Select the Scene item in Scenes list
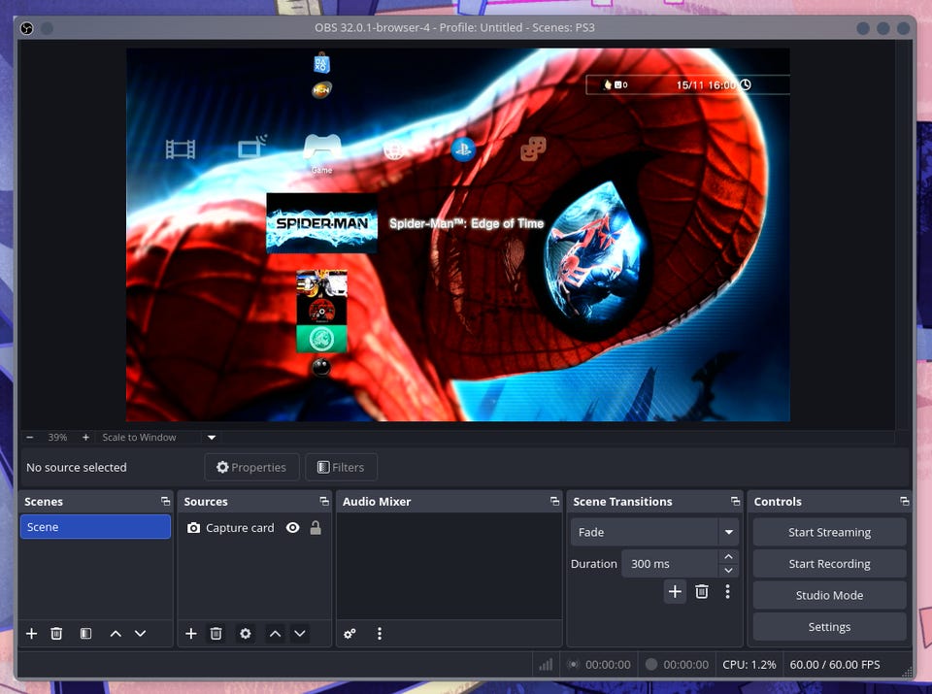 point(95,527)
